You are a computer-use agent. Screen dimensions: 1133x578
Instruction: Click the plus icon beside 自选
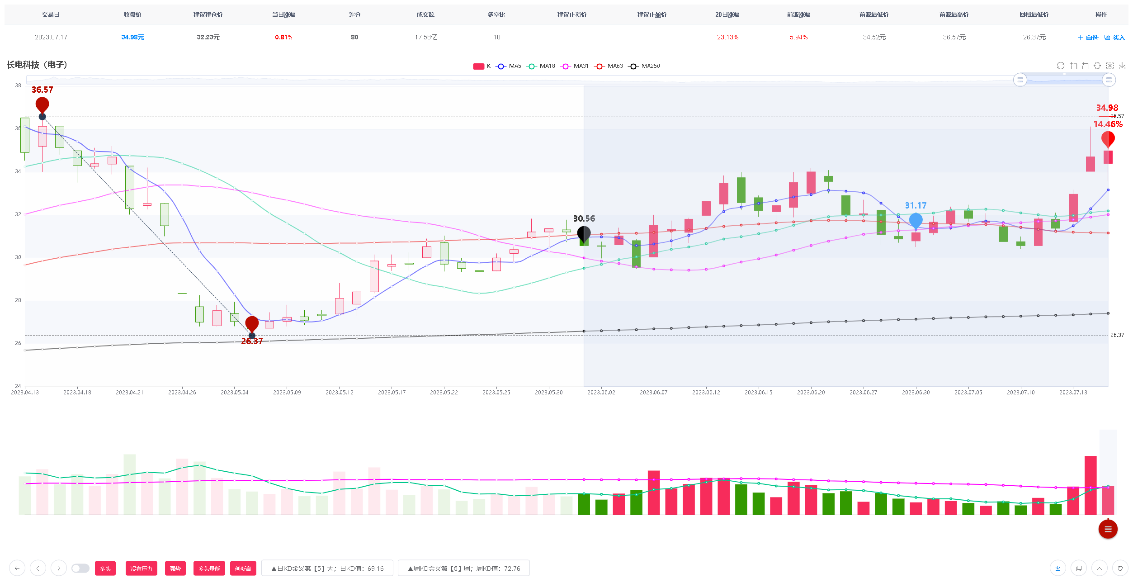pyautogui.click(x=1080, y=37)
